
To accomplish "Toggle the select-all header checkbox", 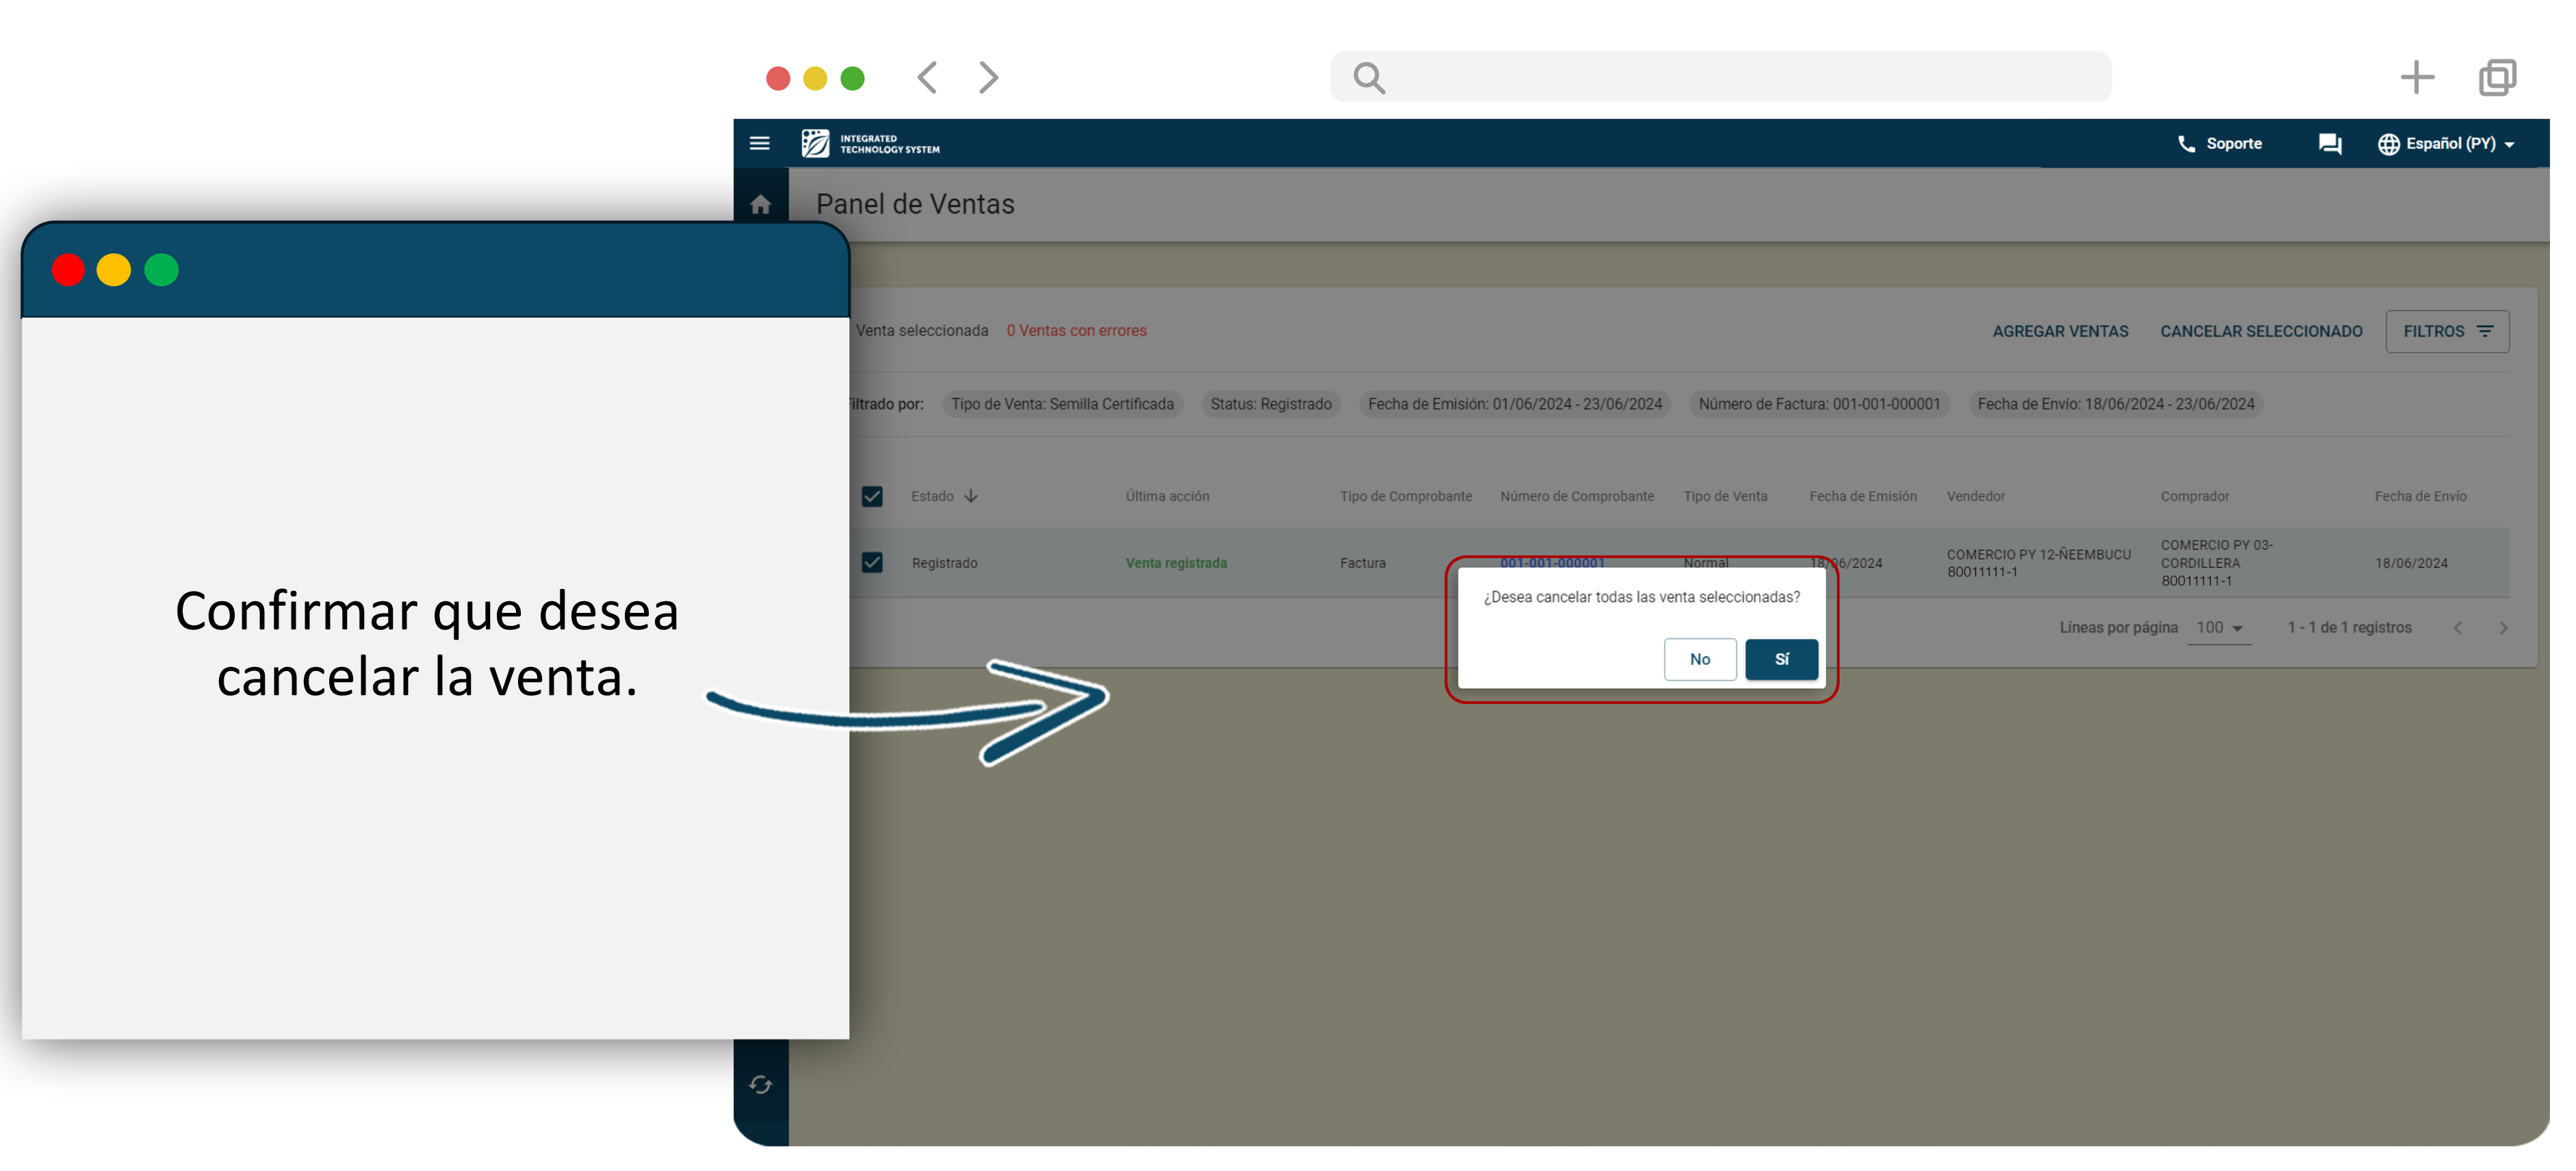I will [872, 496].
